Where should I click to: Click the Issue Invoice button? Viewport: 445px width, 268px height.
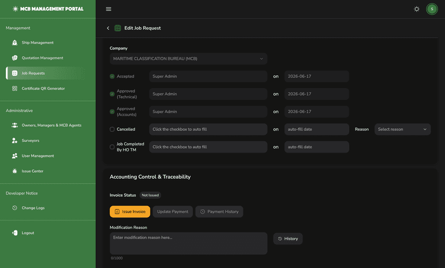pyautogui.click(x=130, y=212)
